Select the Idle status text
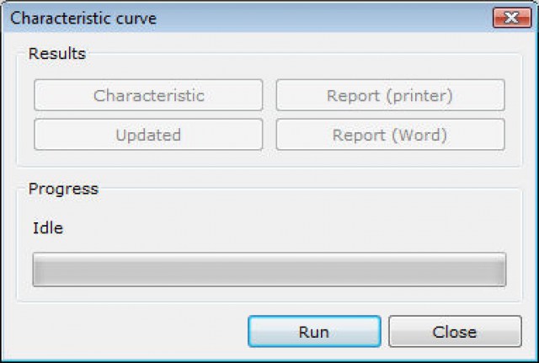 tap(47, 227)
